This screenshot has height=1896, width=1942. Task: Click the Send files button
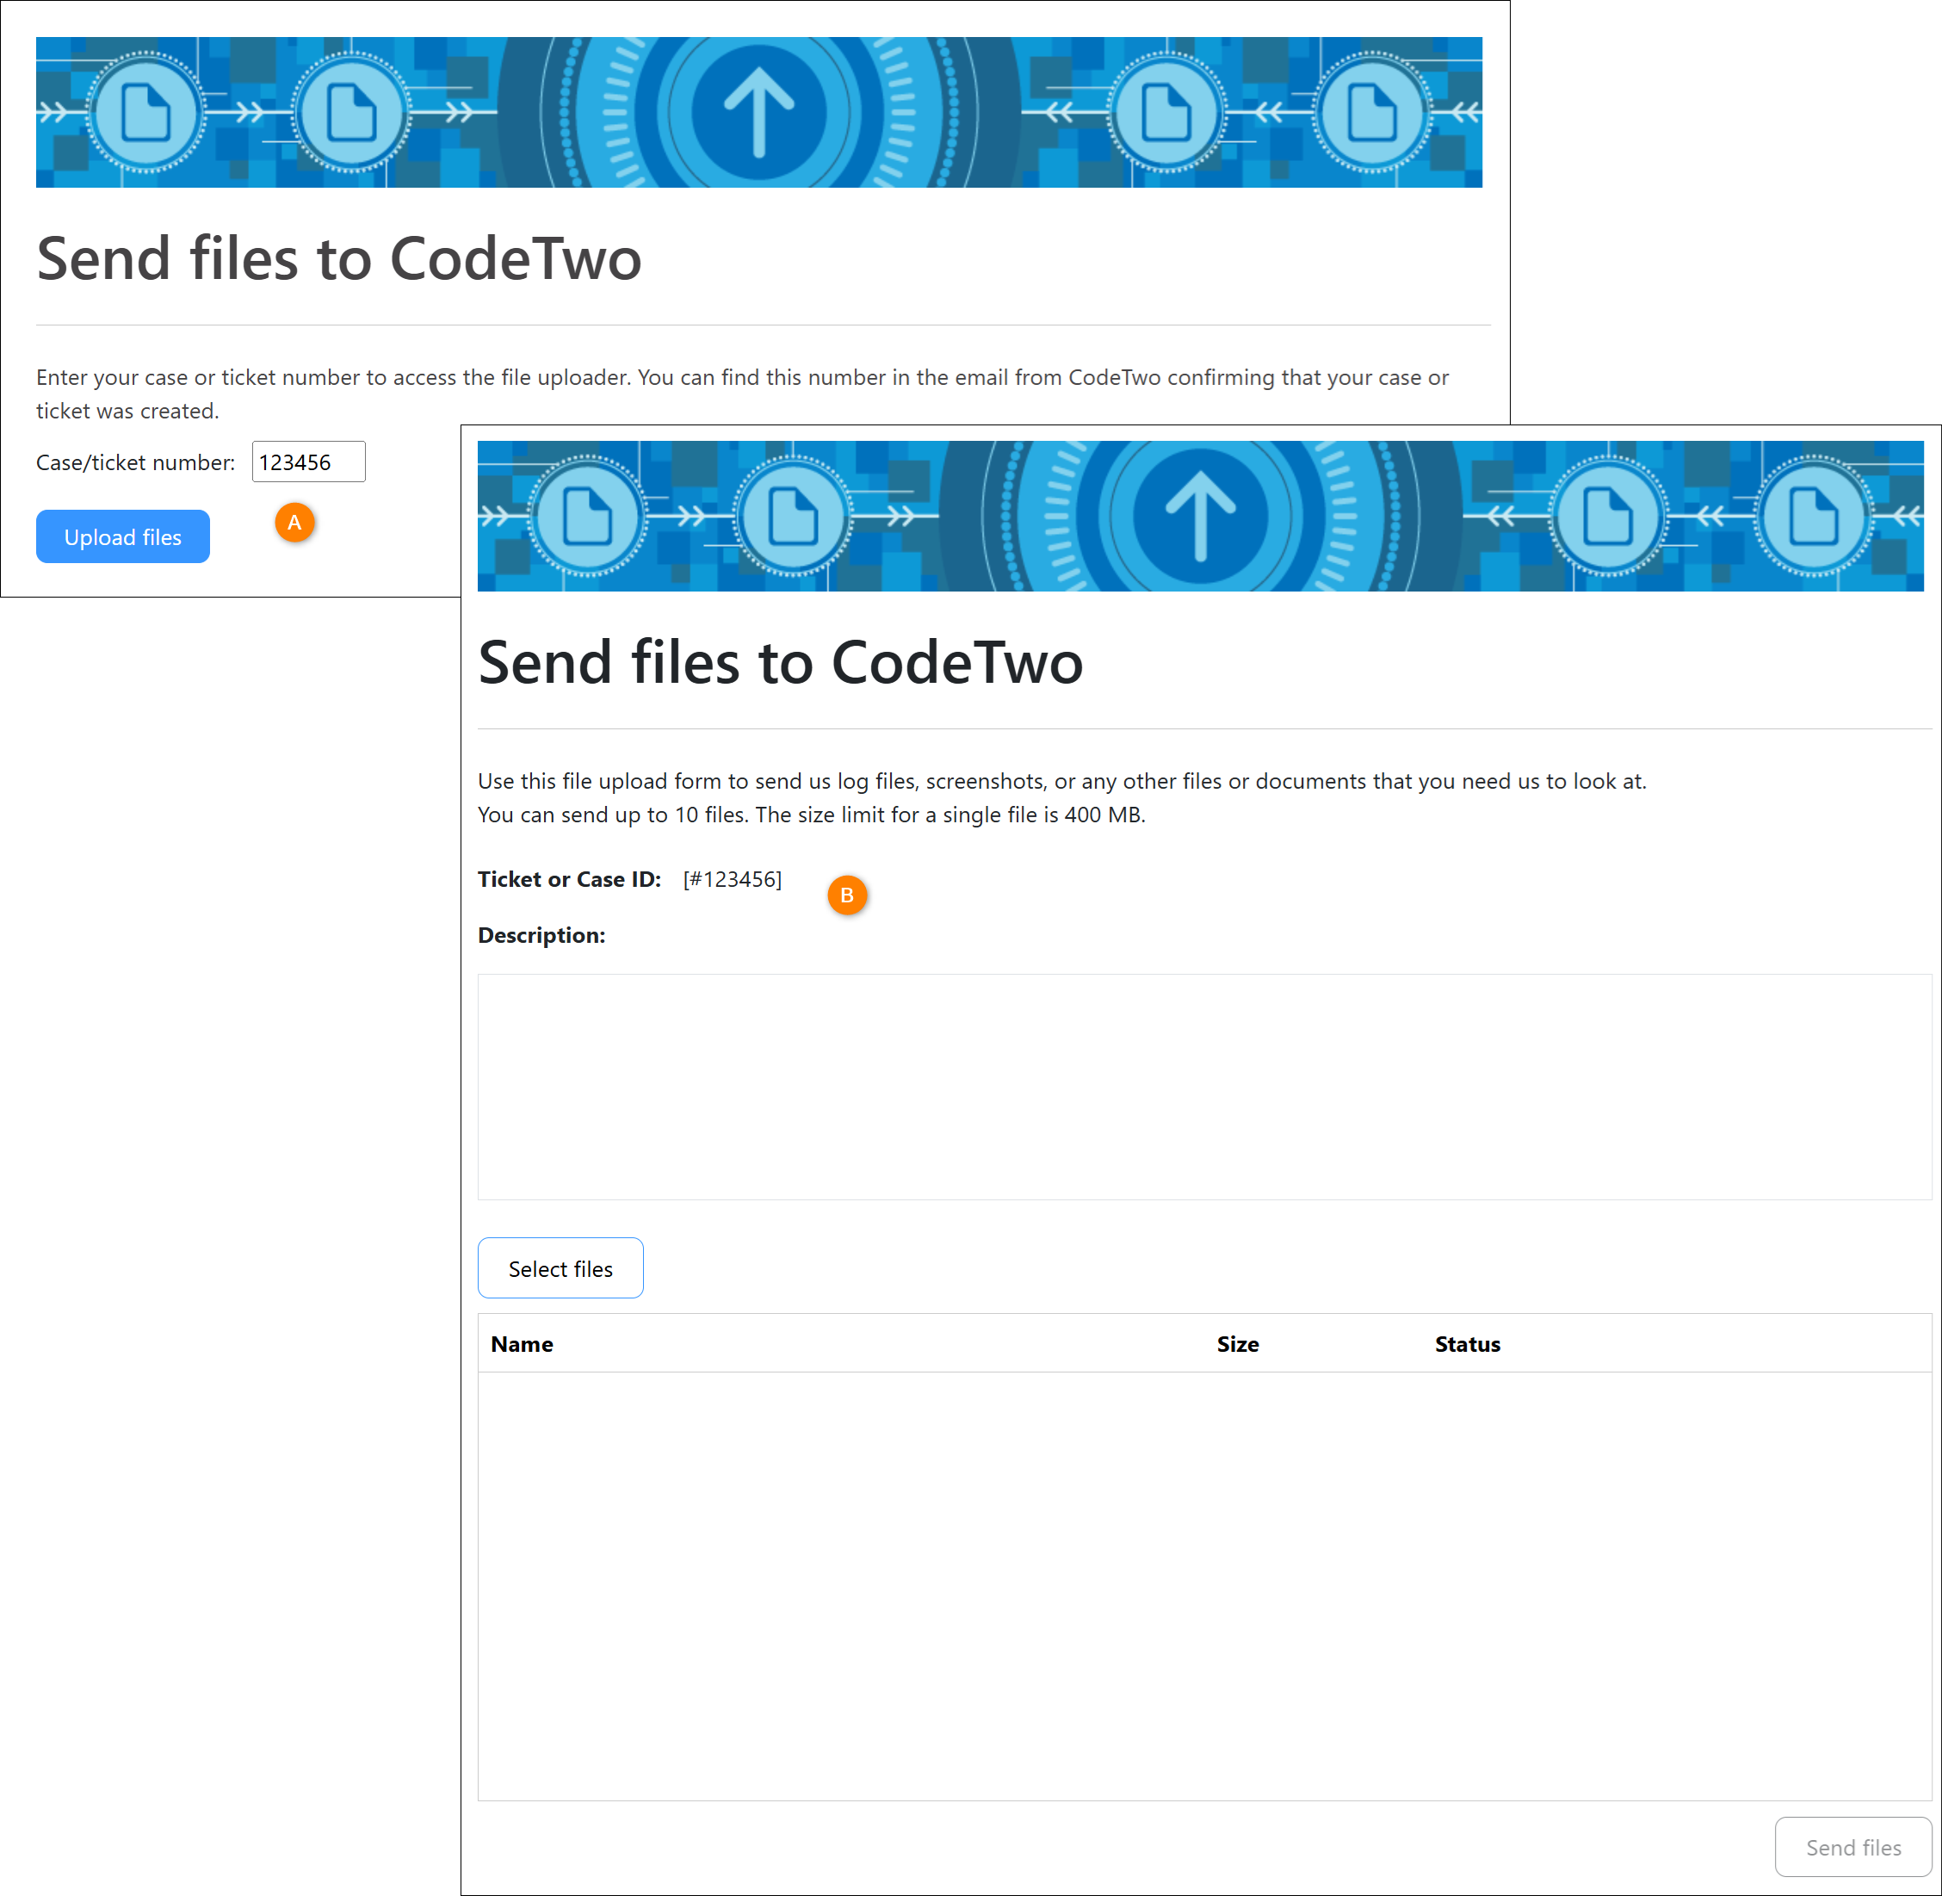tap(1852, 1847)
